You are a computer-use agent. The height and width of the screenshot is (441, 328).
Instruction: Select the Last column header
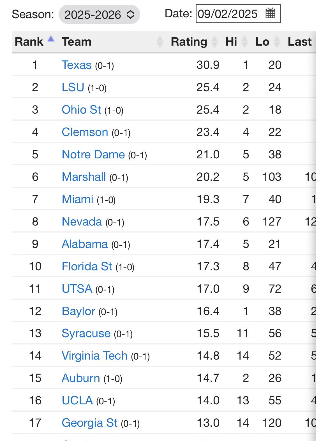[x=299, y=42]
